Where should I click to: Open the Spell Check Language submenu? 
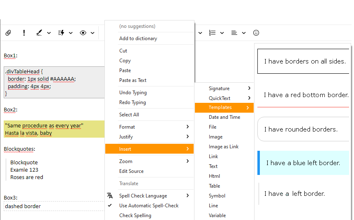click(x=149, y=196)
